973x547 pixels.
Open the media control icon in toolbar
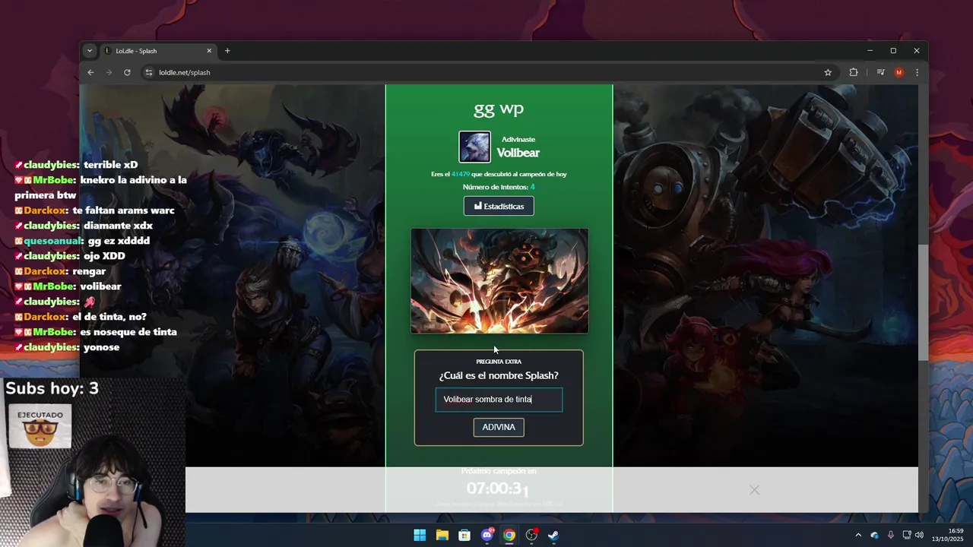pos(880,72)
